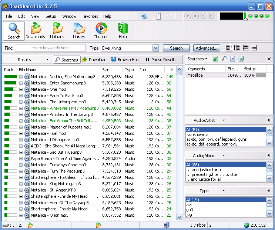This screenshot has height=230, width=275.
Task: Click the Advanced... button
Action: [207, 48]
